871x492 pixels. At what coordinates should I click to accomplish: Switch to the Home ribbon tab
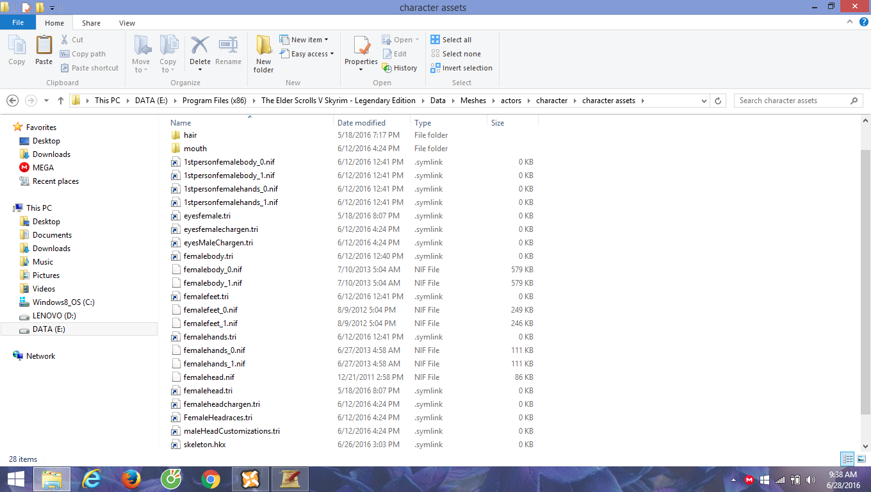[54, 23]
